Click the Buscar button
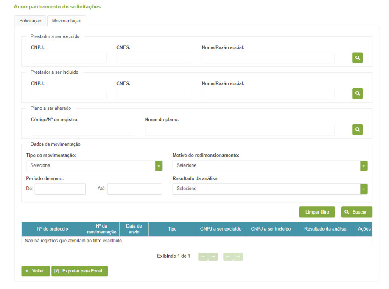This screenshot has width=389, height=289. 357,212
